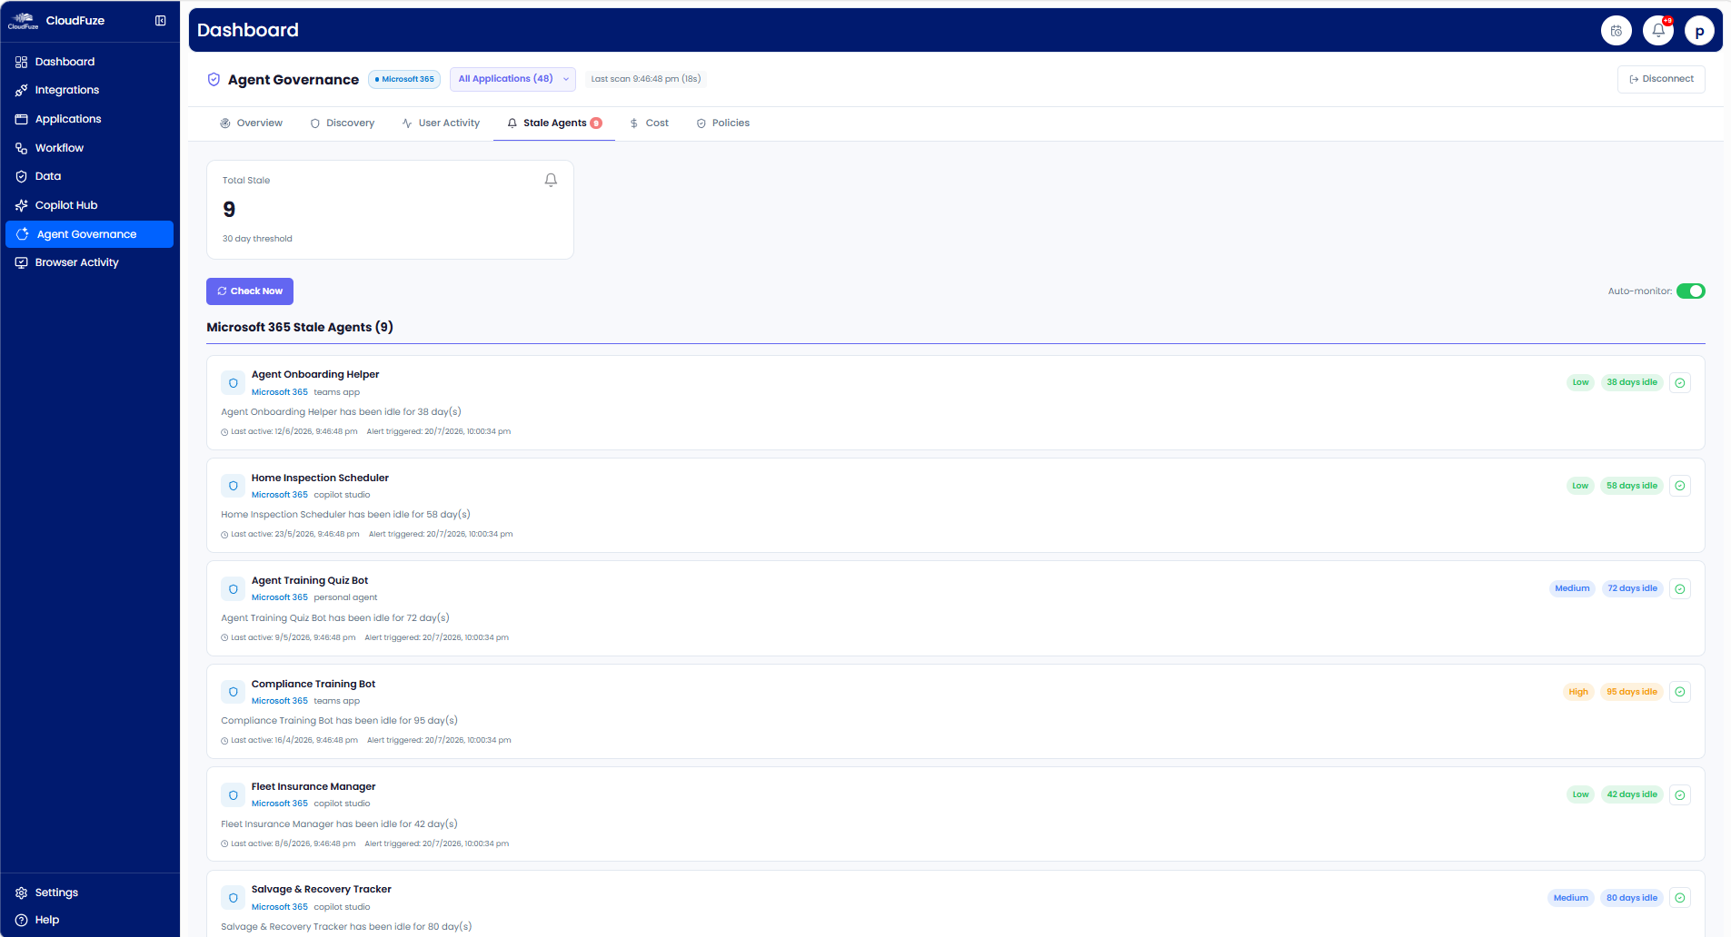The height and width of the screenshot is (937, 1731).
Task: Click Compliance Training Bot agent icon
Action: (x=234, y=692)
